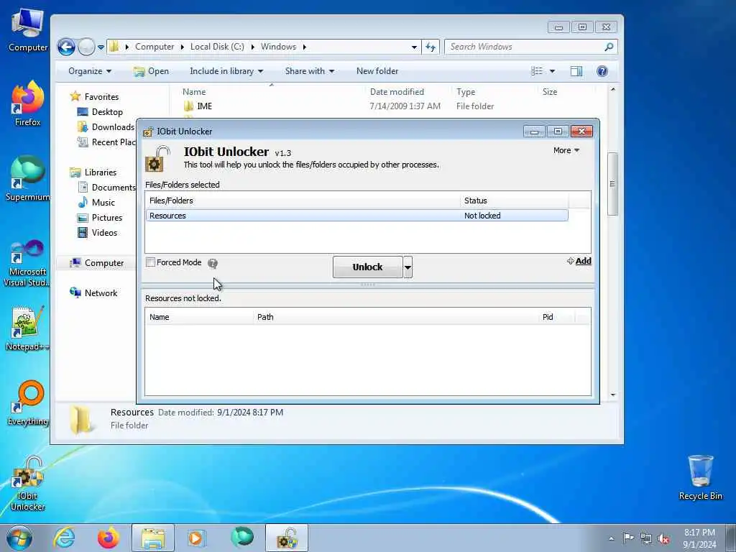The width and height of the screenshot is (736, 552).
Task: Click the Status column header
Action: 515,201
